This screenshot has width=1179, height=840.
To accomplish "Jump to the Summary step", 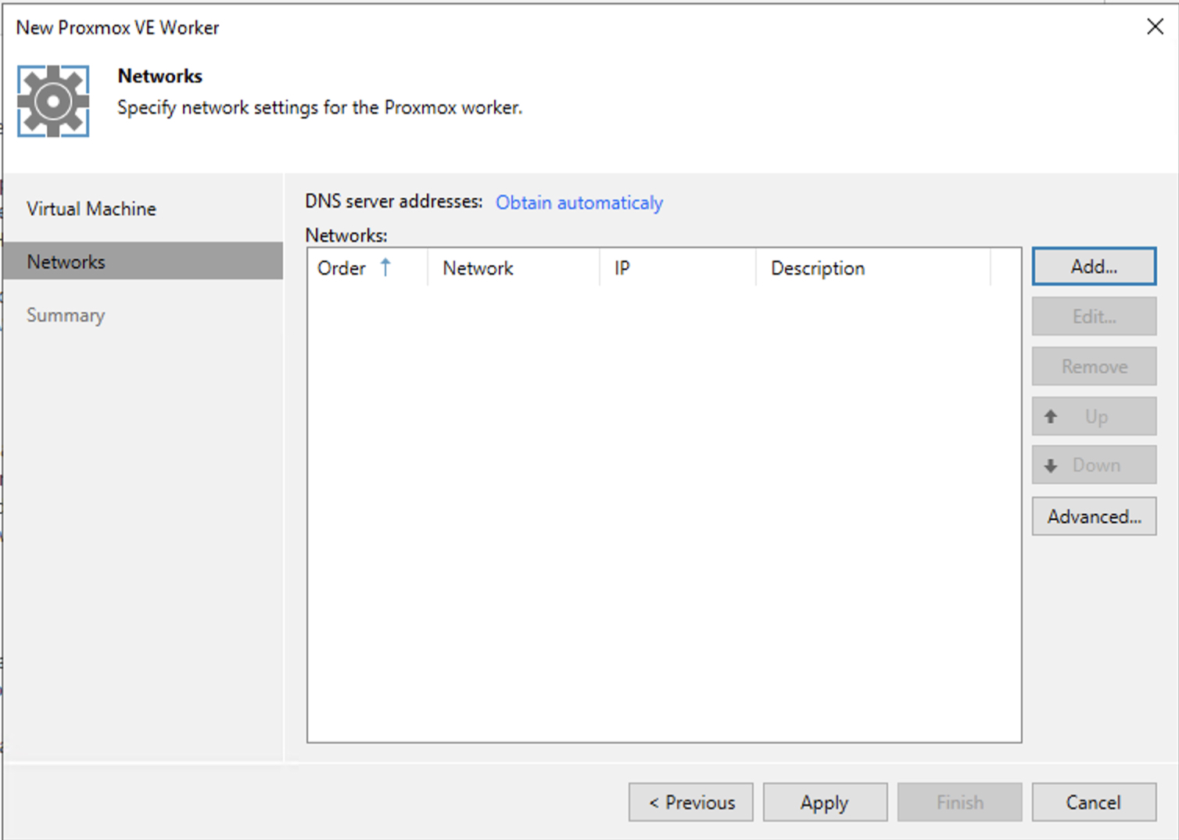I will (66, 315).
